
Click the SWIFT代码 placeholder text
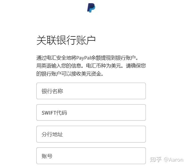click(54, 113)
